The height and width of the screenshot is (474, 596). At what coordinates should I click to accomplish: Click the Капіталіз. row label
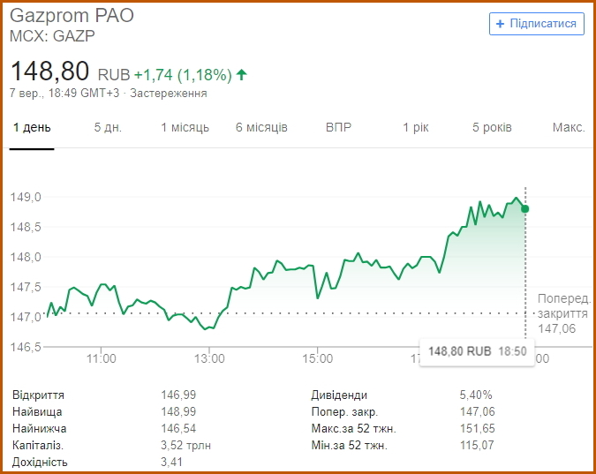38,445
